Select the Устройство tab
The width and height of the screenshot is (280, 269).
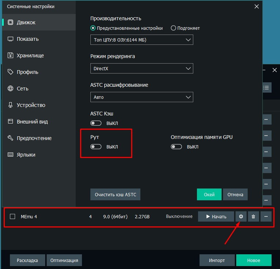tap(39, 105)
